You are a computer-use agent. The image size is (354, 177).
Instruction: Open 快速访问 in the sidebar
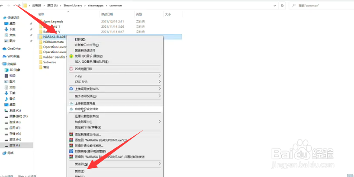13,18
